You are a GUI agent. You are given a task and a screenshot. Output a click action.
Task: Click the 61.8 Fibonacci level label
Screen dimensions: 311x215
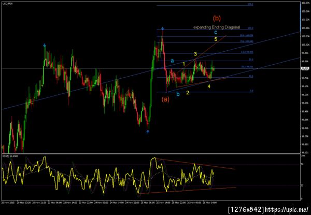click(247, 52)
